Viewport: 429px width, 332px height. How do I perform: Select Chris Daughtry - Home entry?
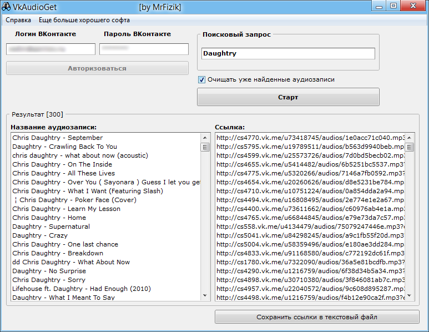106,218
